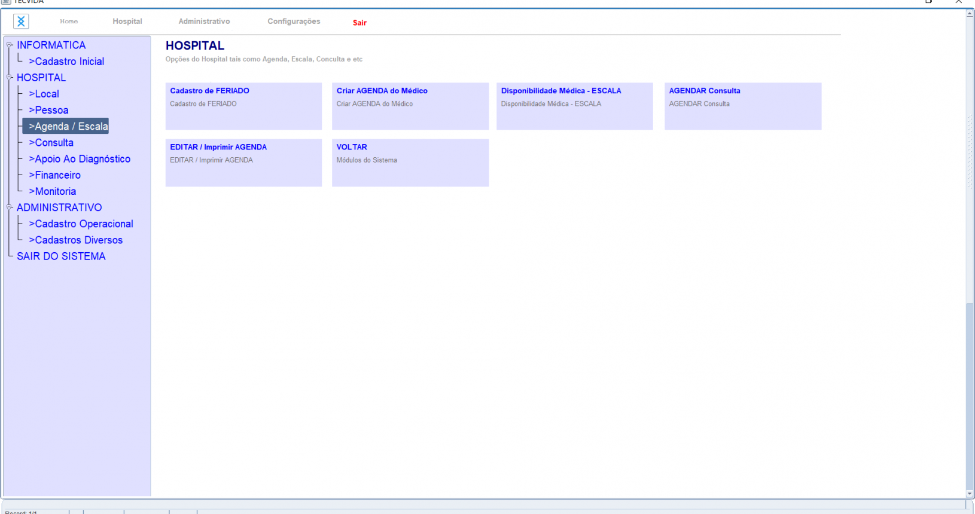The width and height of the screenshot is (975, 514).
Task: Open the Hospital menu
Action: tap(127, 22)
